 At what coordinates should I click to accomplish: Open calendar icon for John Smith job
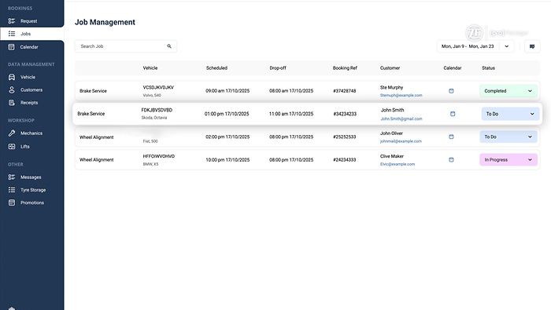tap(453, 114)
